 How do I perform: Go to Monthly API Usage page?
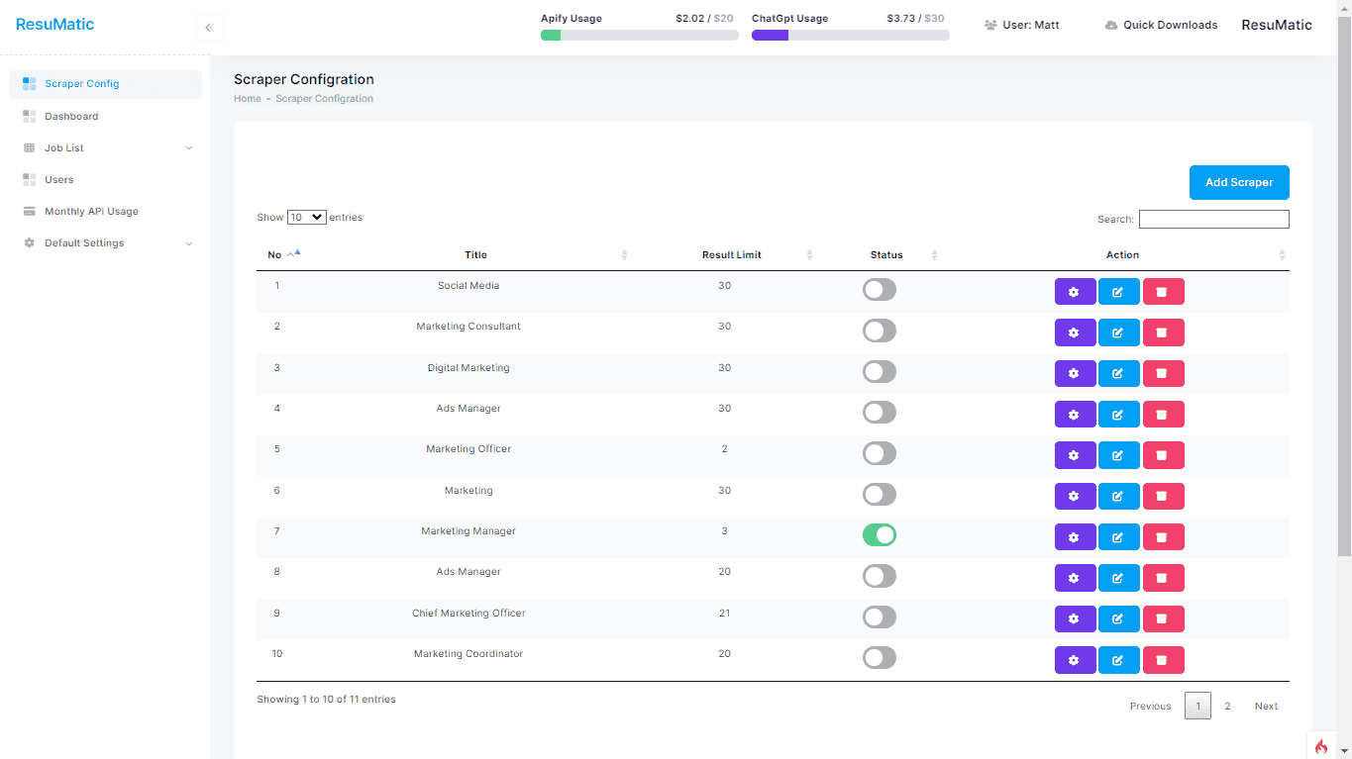91,212
